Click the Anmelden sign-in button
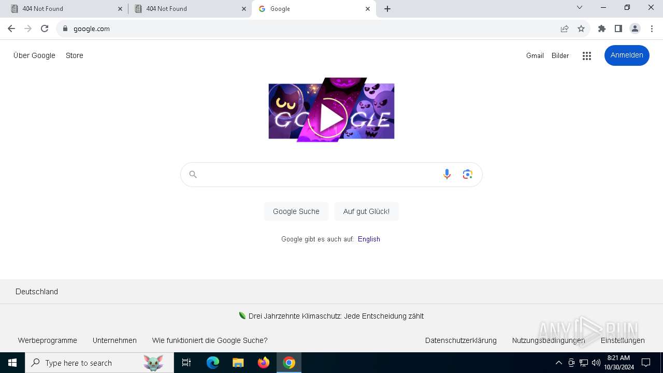The width and height of the screenshot is (663, 373). [627, 55]
